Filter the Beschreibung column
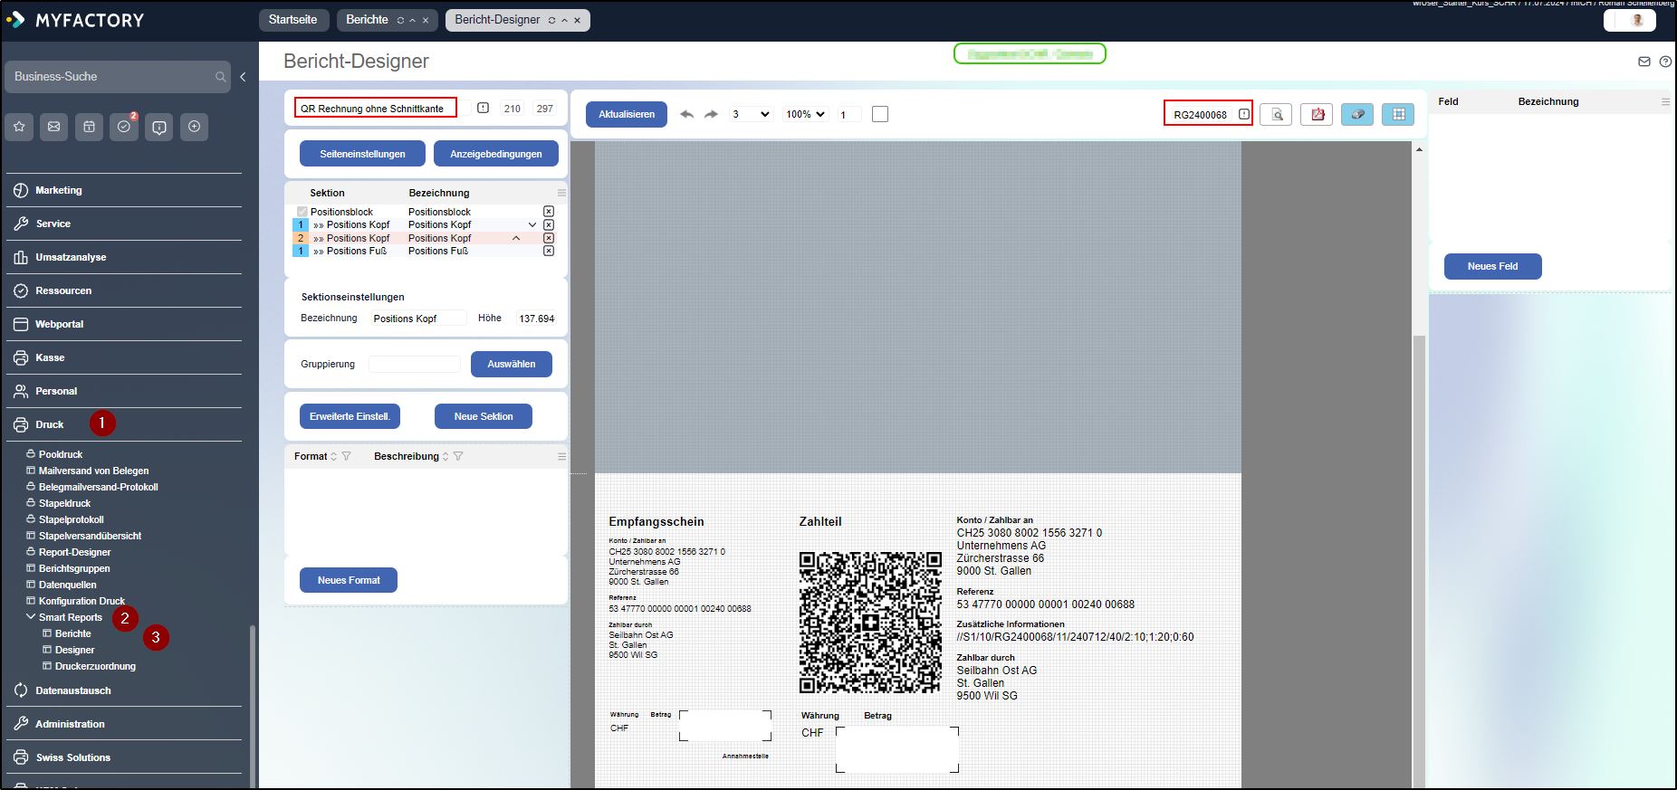The width and height of the screenshot is (1677, 790). [x=458, y=456]
